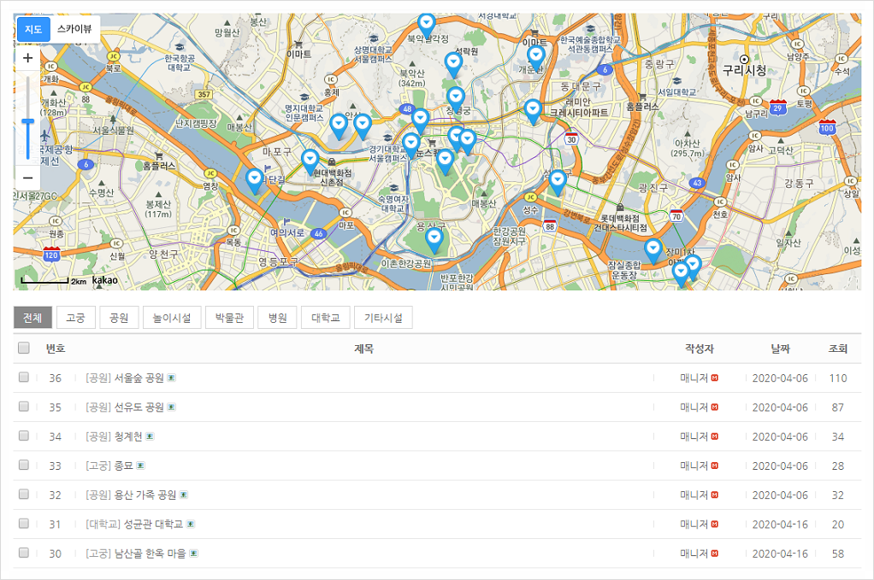Click the 날짜 column header
Viewport: 874px width, 580px height.
(780, 349)
